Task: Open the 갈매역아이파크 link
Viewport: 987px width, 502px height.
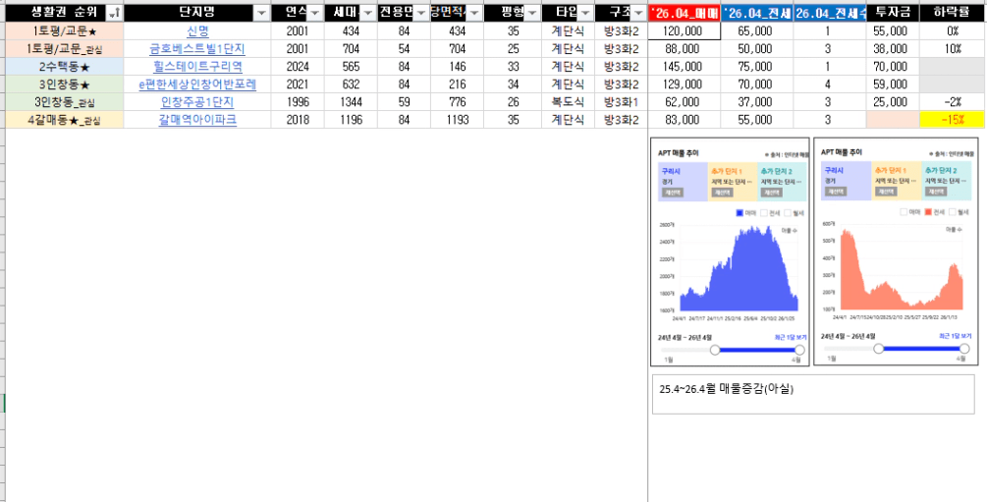Action: click(x=197, y=120)
